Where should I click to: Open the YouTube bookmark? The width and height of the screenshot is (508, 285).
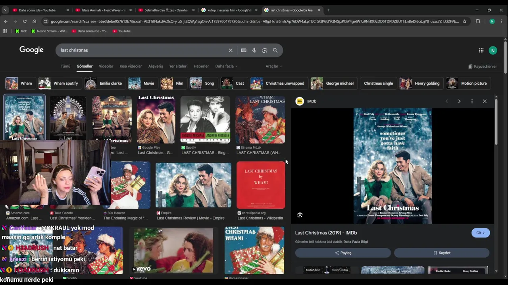[121, 31]
